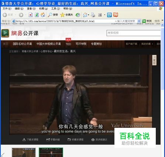Open the 国际名校公开课 nav tab

pos(22,44)
